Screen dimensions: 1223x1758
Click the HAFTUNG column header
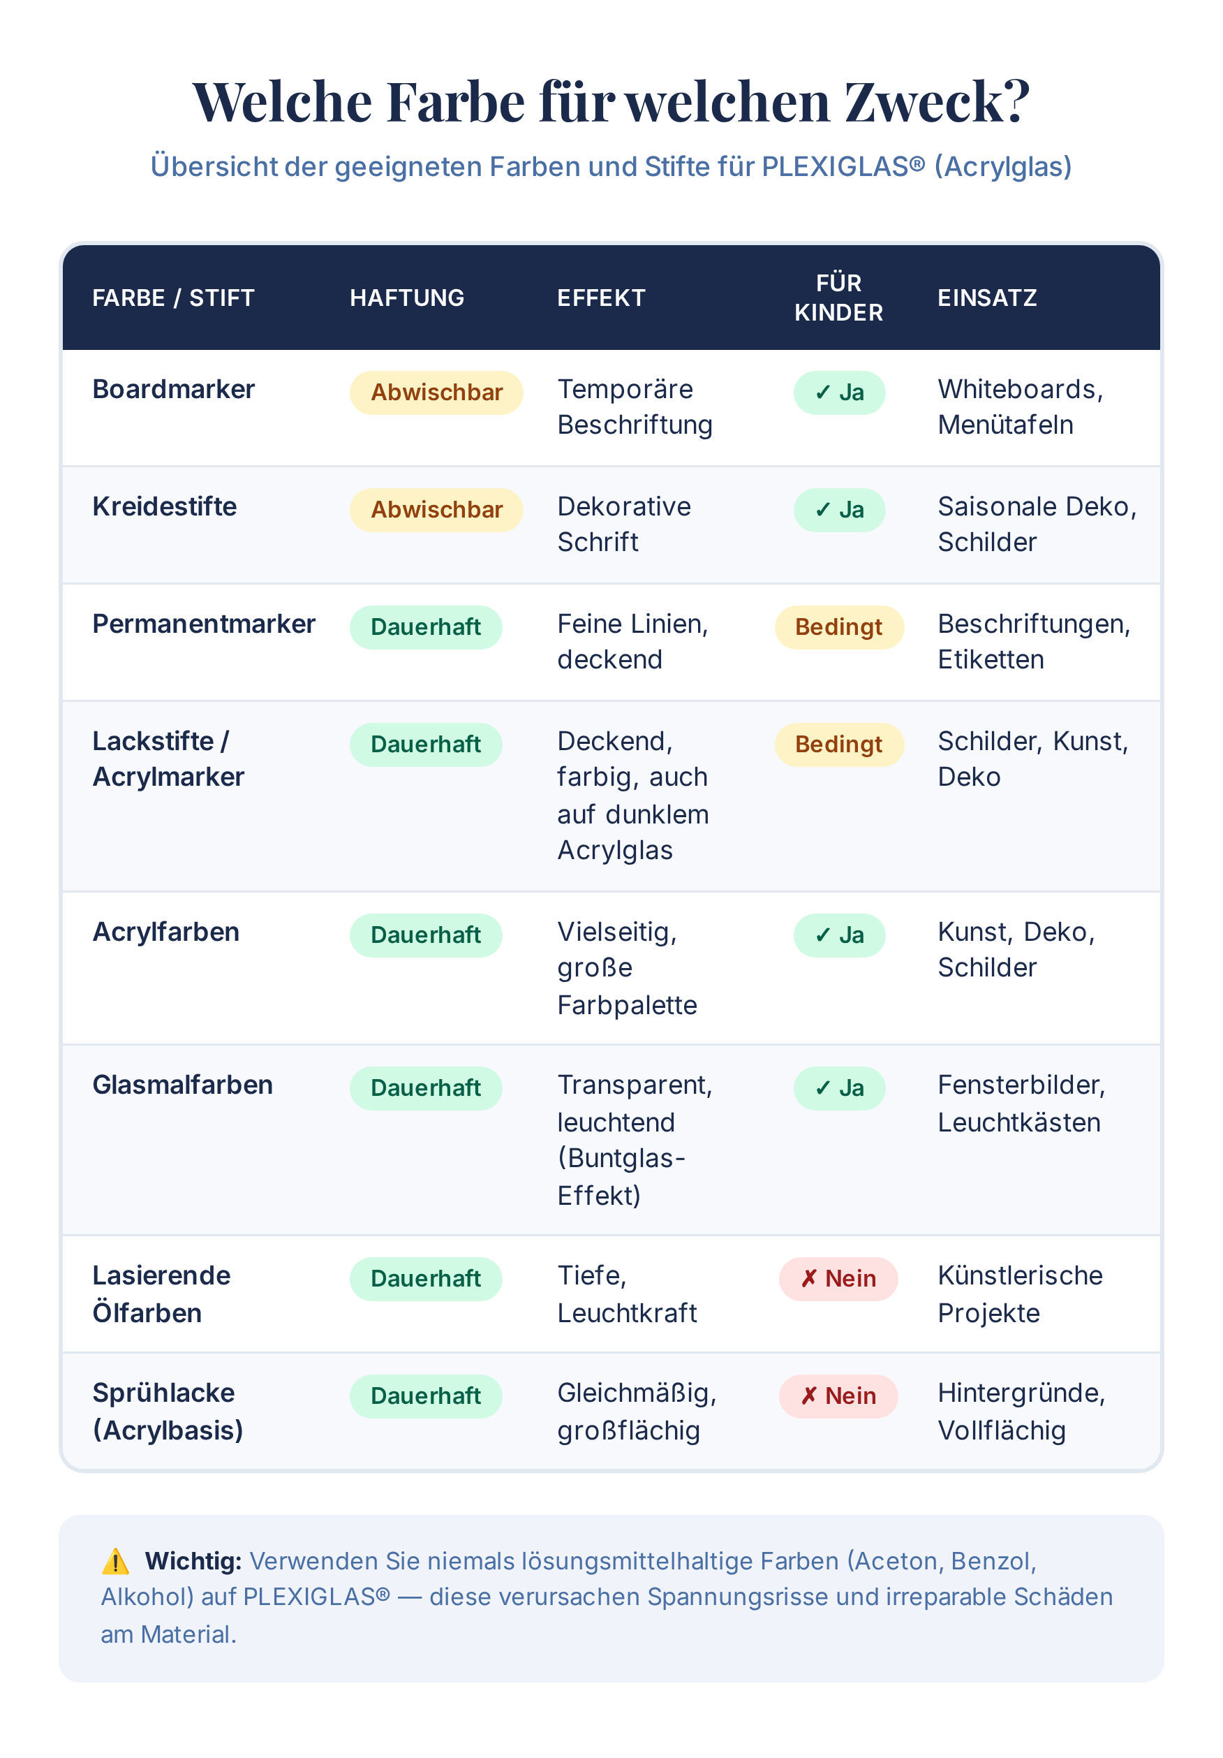(x=407, y=298)
